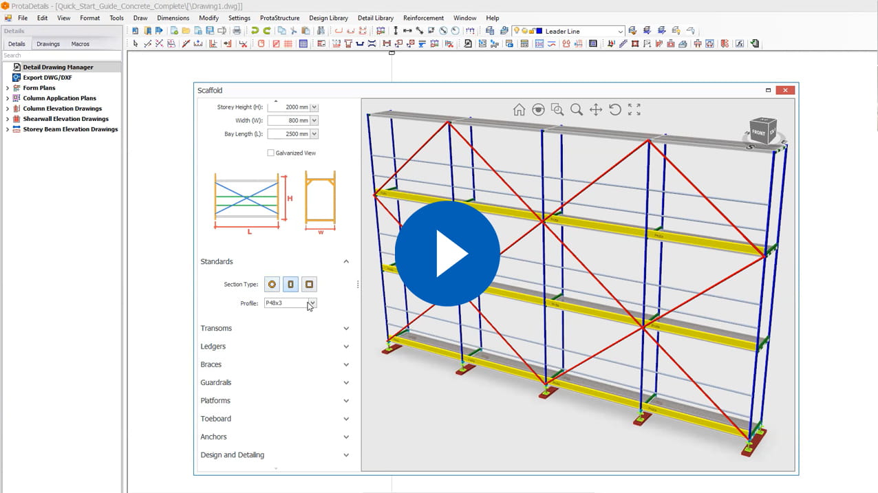The image size is (878, 493).
Task: Select the pan arrows tool in the viewer
Action: (x=596, y=109)
